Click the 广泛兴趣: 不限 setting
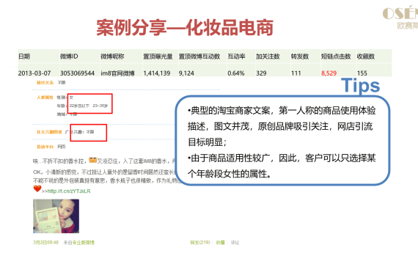The height and width of the screenshot is (264, 418). coord(79,132)
